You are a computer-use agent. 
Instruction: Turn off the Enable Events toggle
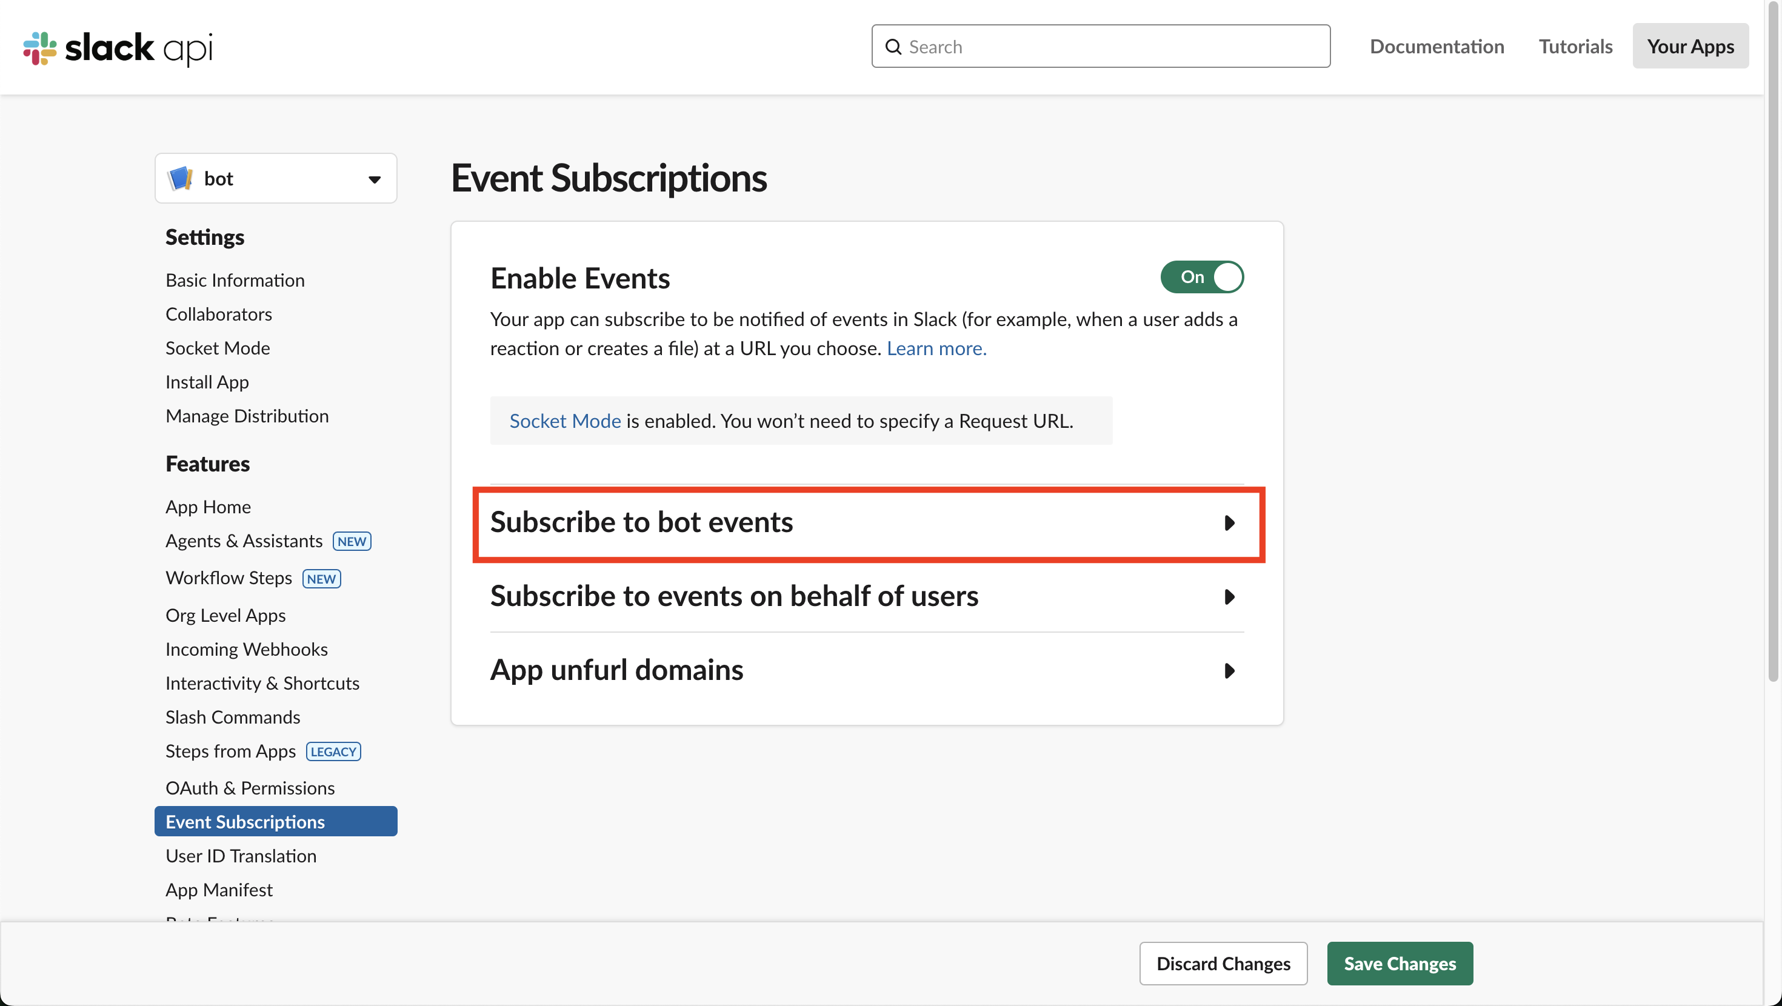coord(1201,277)
